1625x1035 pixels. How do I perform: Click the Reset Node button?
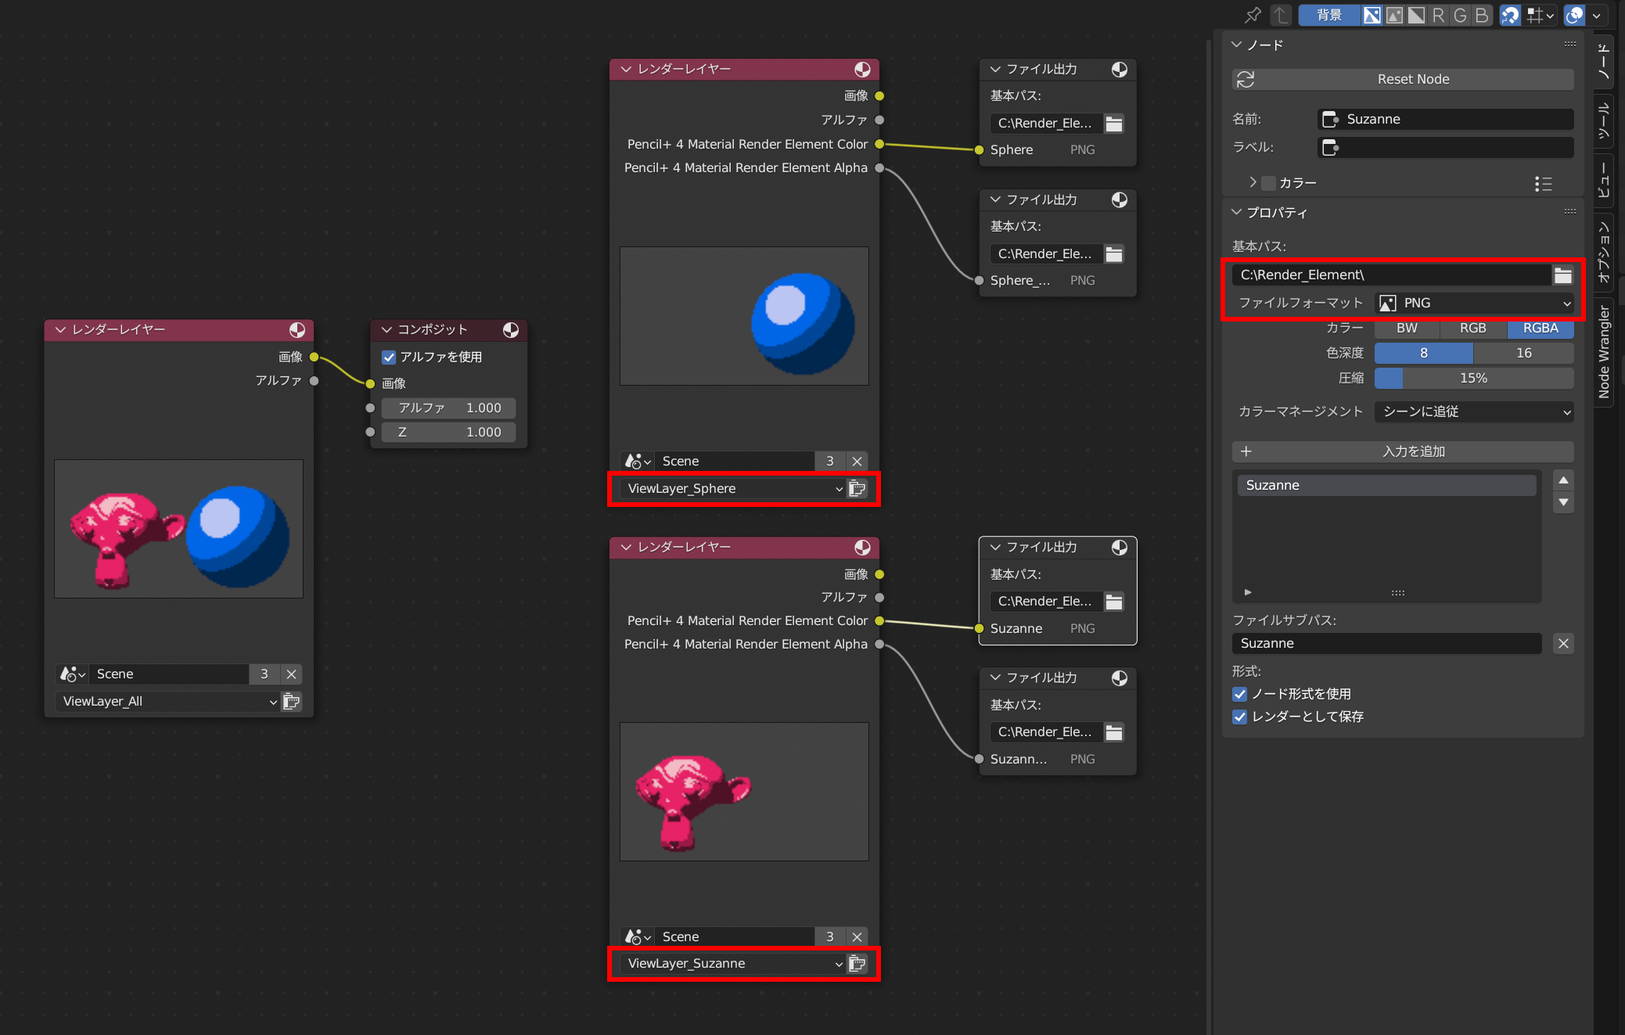point(1403,79)
